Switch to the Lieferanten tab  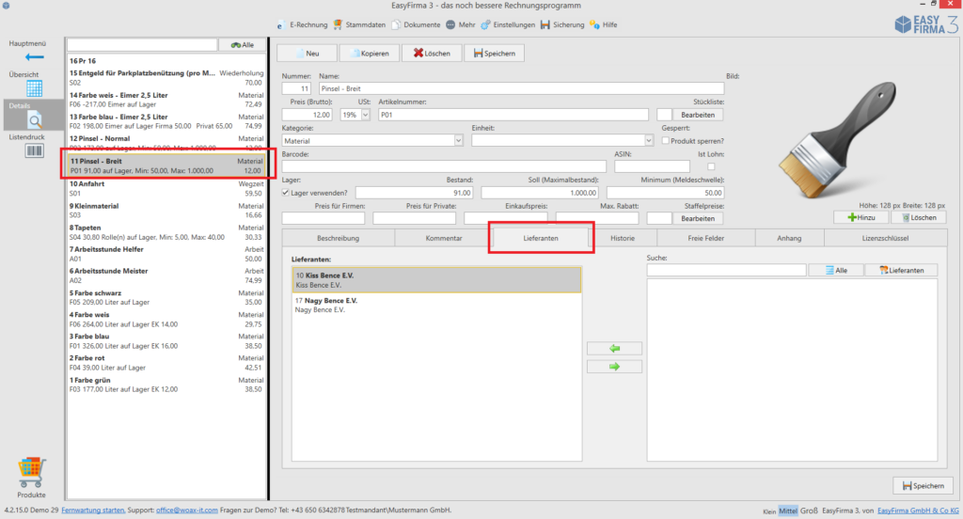tap(541, 238)
